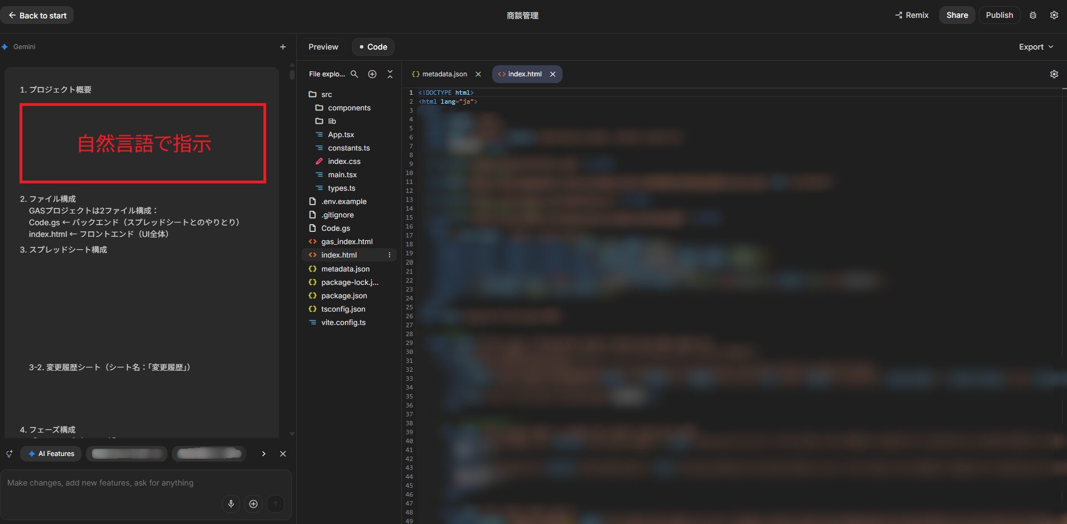
Task: Focus the Make changes prompt input
Action: [x=146, y=483]
